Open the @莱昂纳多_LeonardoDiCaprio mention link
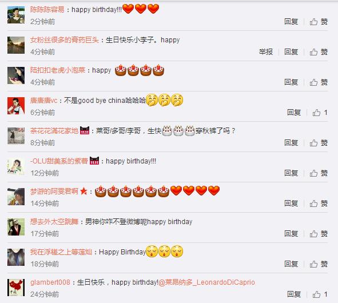 tap(206, 282)
